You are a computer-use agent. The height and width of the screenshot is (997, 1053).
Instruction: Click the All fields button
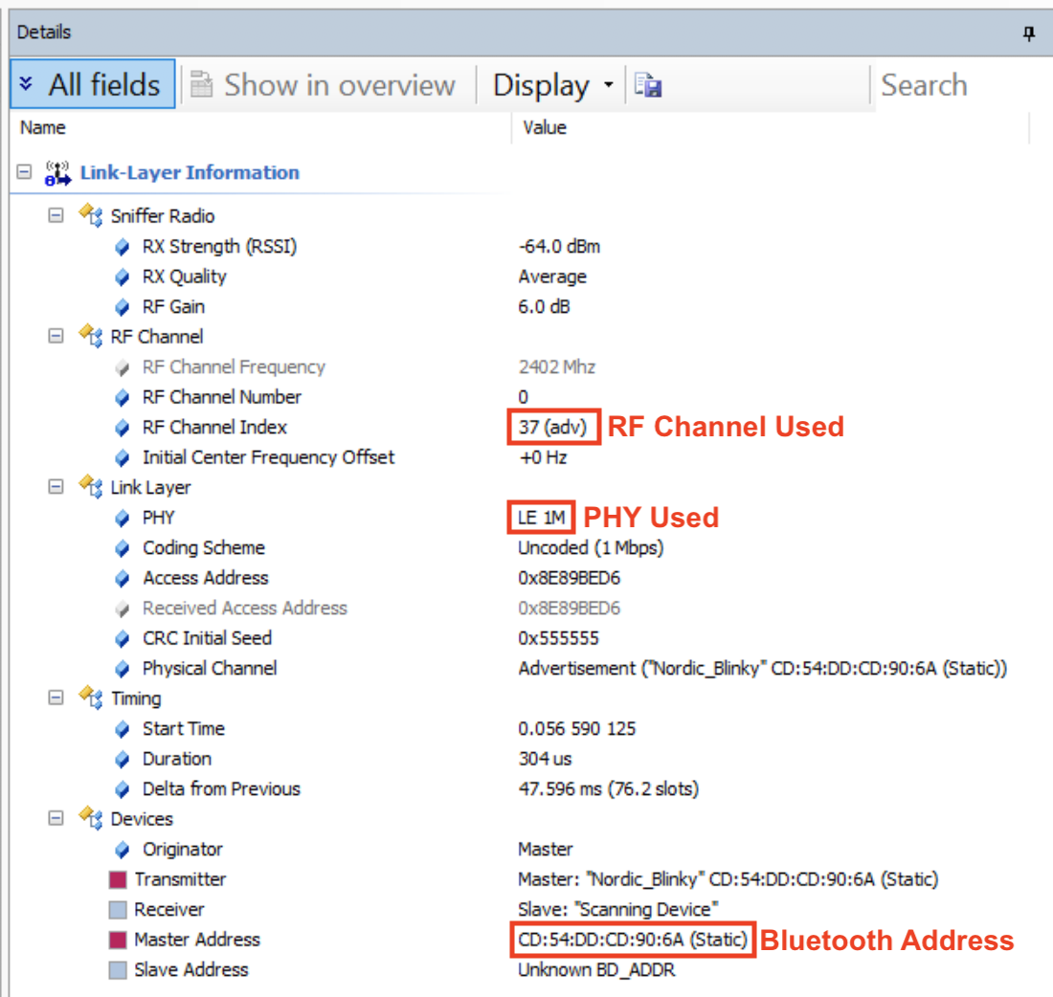tap(92, 85)
